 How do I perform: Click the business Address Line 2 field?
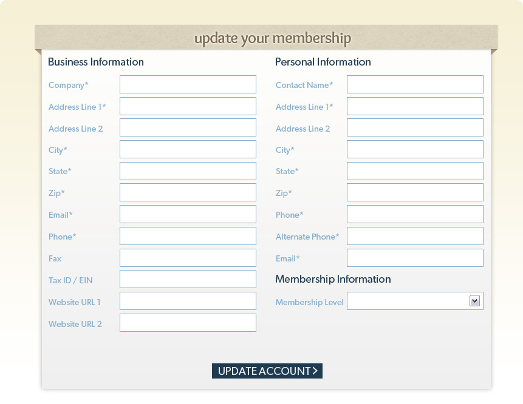(x=188, y=127)
